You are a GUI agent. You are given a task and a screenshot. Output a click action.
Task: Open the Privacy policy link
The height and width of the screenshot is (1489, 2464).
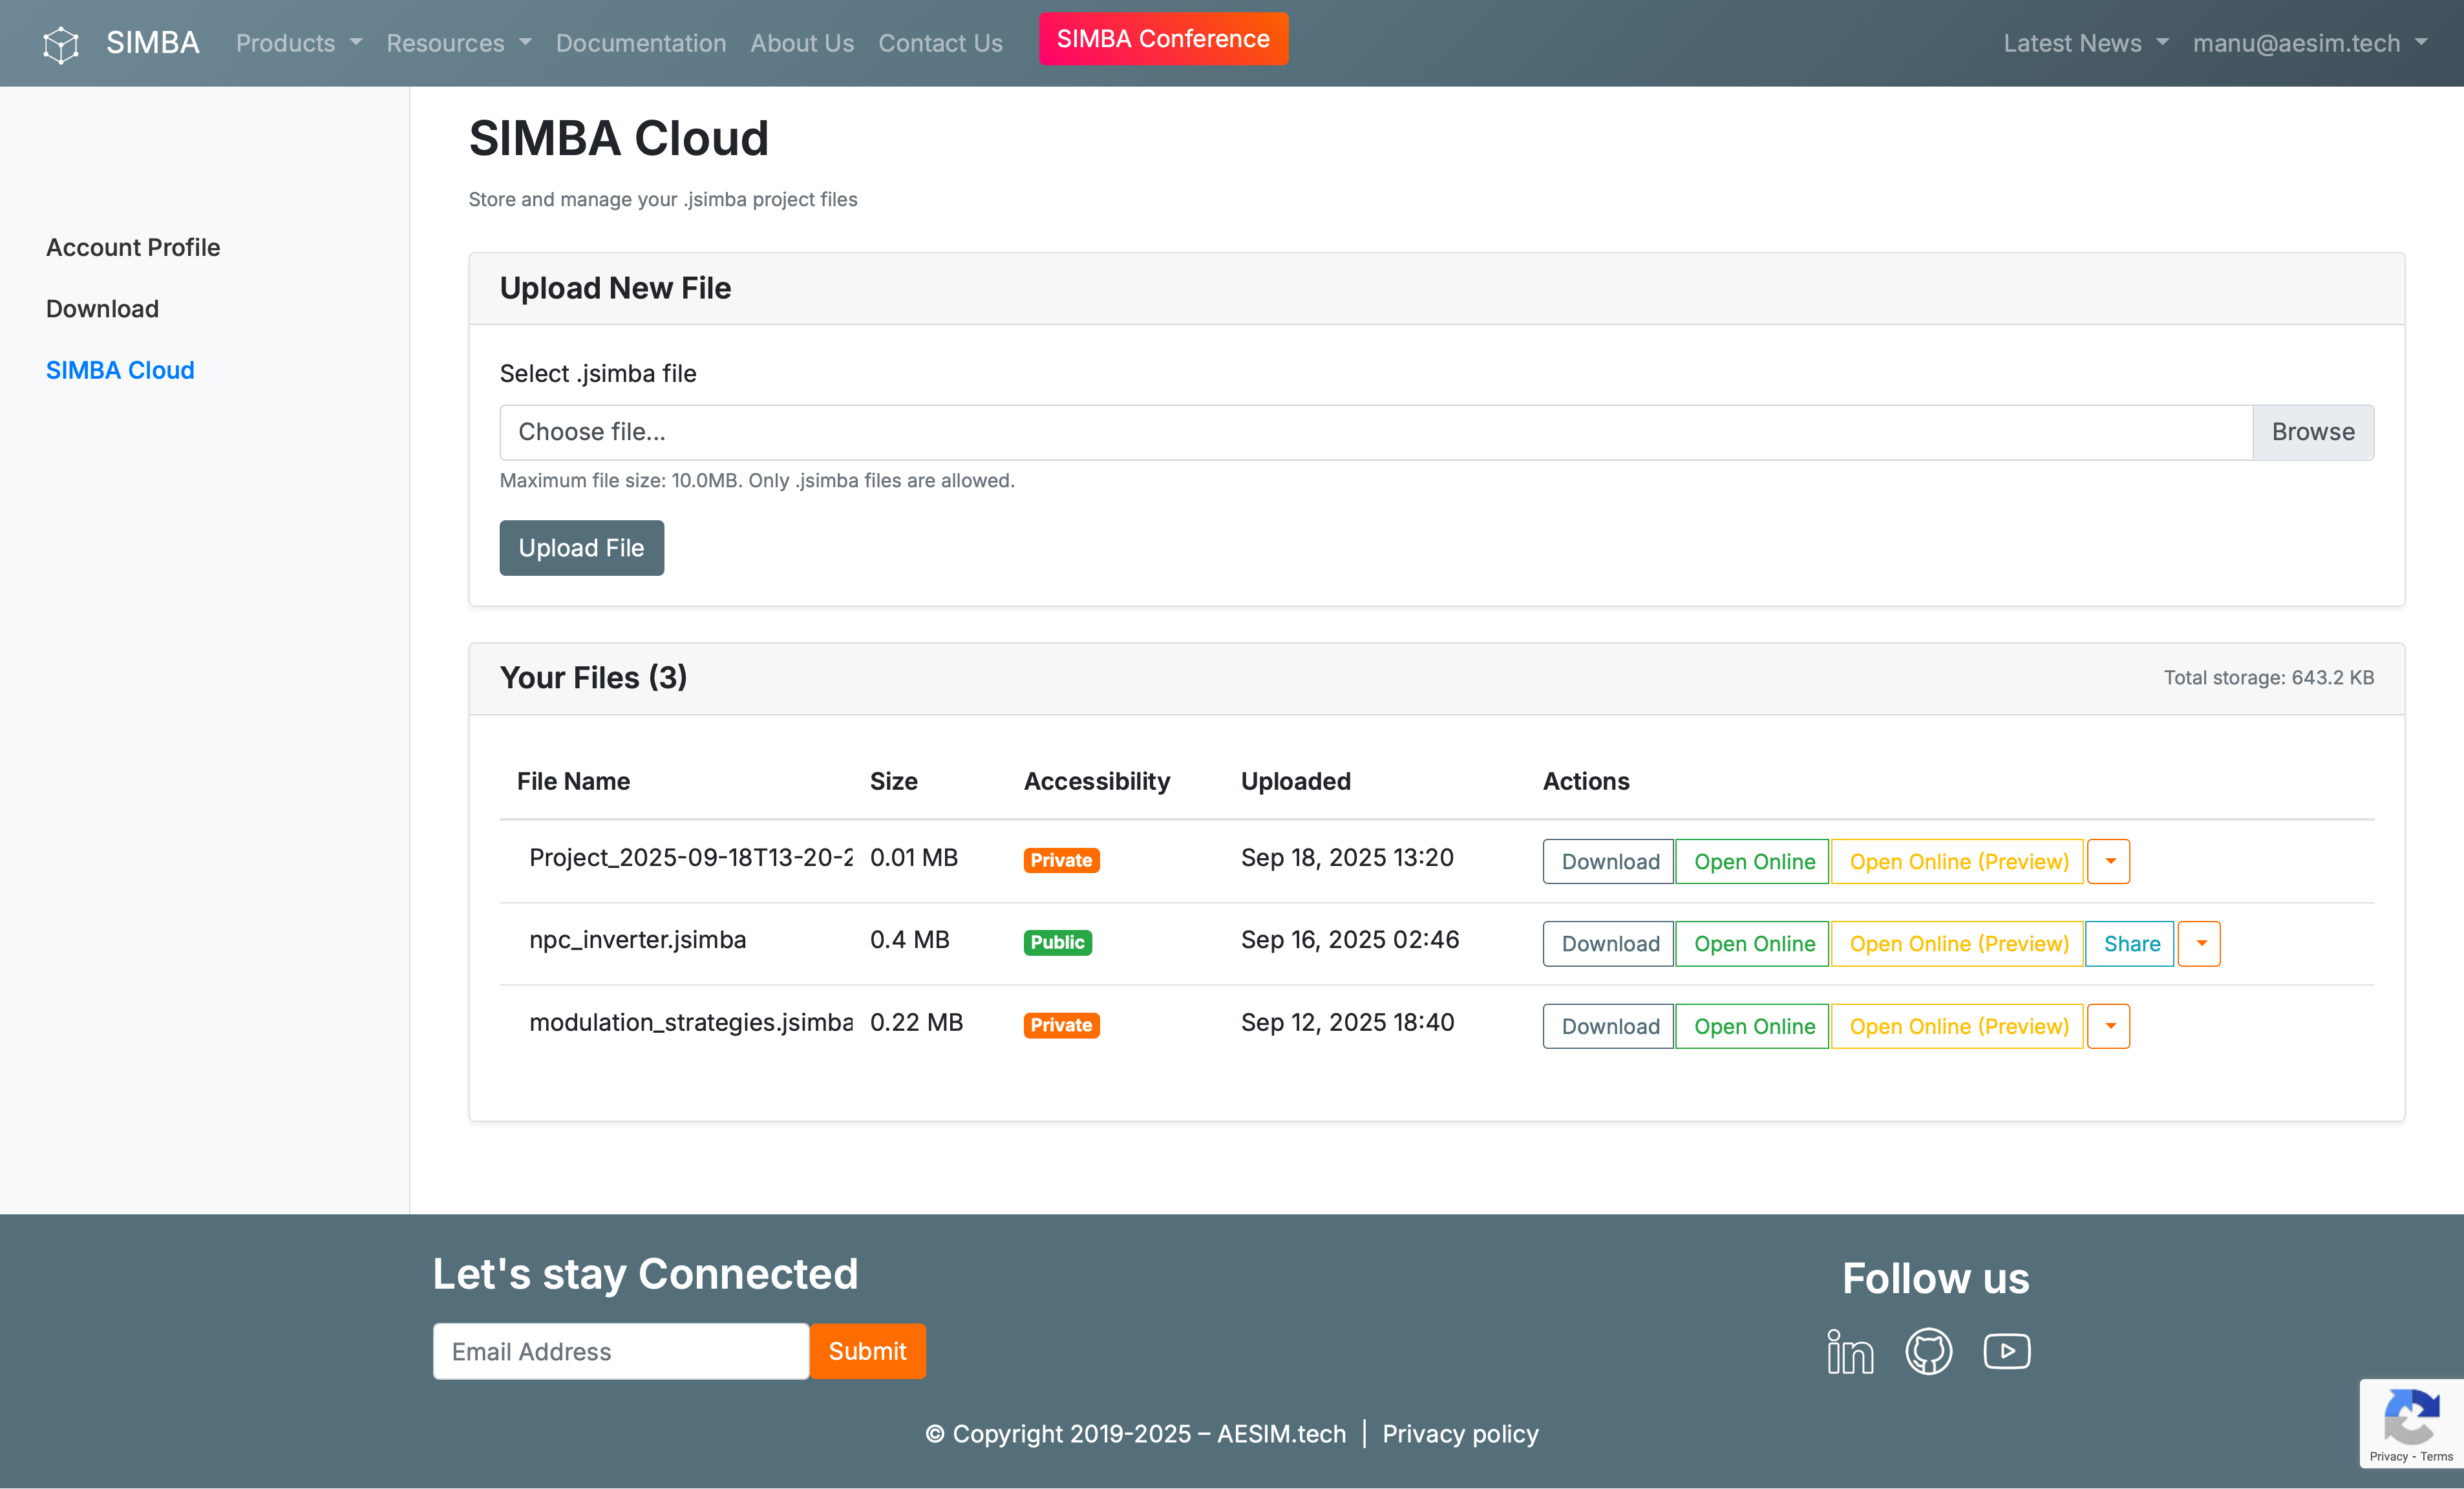pos(1460,1433)
